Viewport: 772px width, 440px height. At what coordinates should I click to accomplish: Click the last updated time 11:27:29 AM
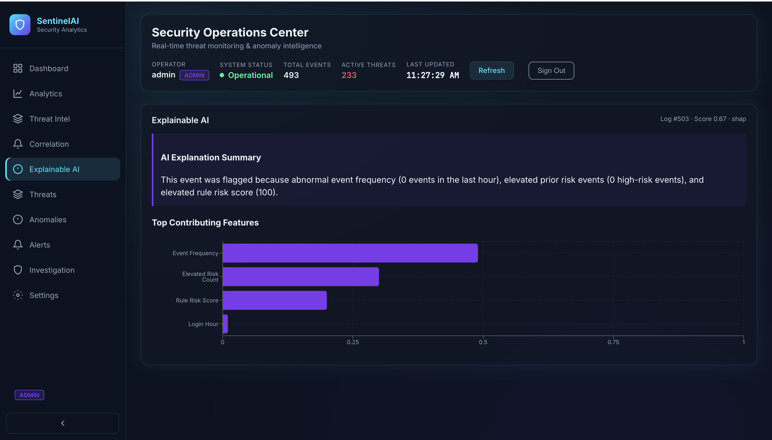click(432, 75)
